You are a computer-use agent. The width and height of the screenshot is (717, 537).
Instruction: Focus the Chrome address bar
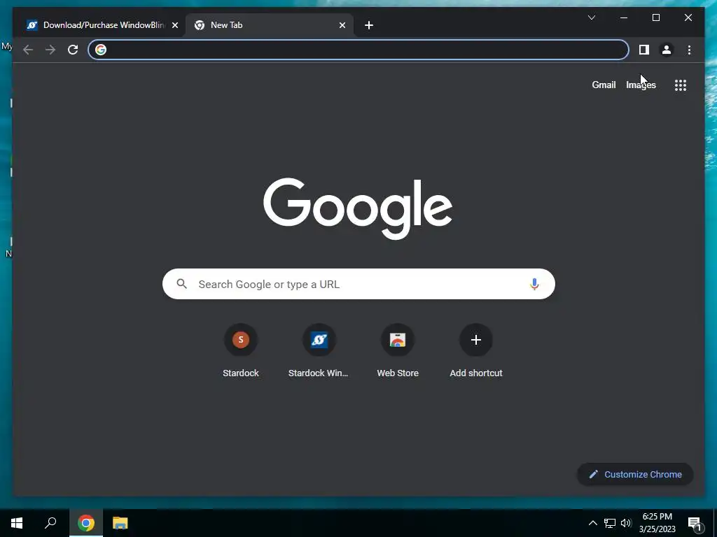(358, 50)
